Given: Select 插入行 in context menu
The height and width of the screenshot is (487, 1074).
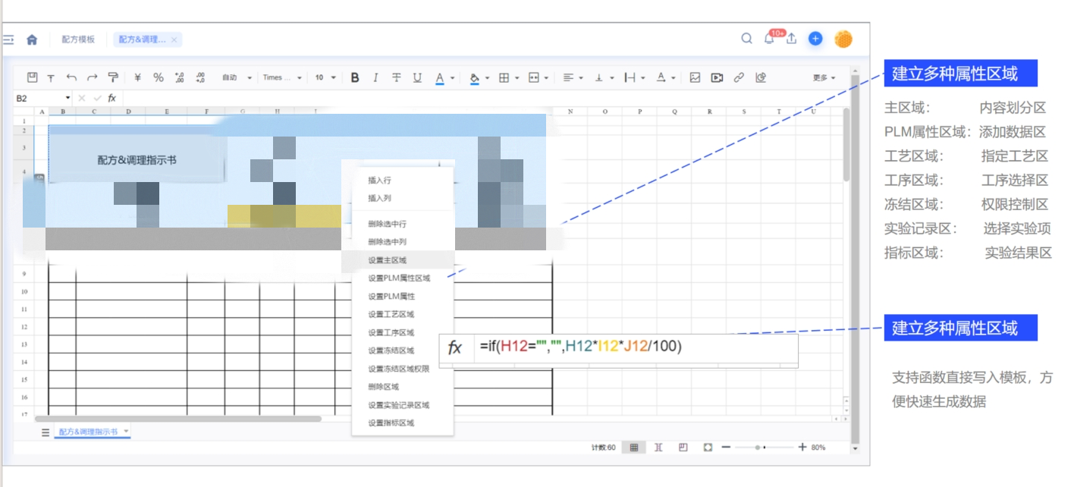Looking at the screenshot, I should pyautogui.click(x=379, y=181).
